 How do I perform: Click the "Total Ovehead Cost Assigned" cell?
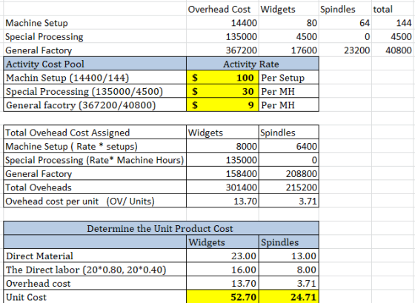click(x=95, y=133)
